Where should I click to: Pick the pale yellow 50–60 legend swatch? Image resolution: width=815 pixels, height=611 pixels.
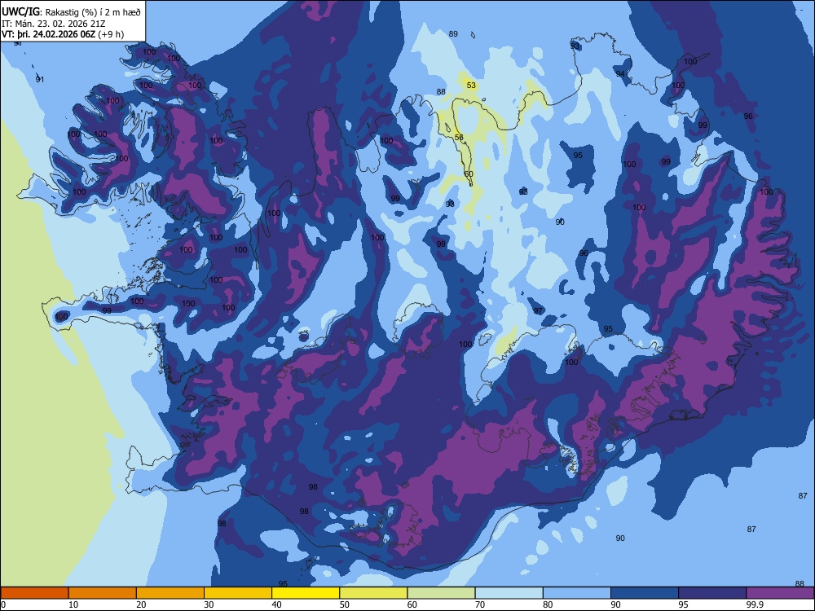coord(373,593)
